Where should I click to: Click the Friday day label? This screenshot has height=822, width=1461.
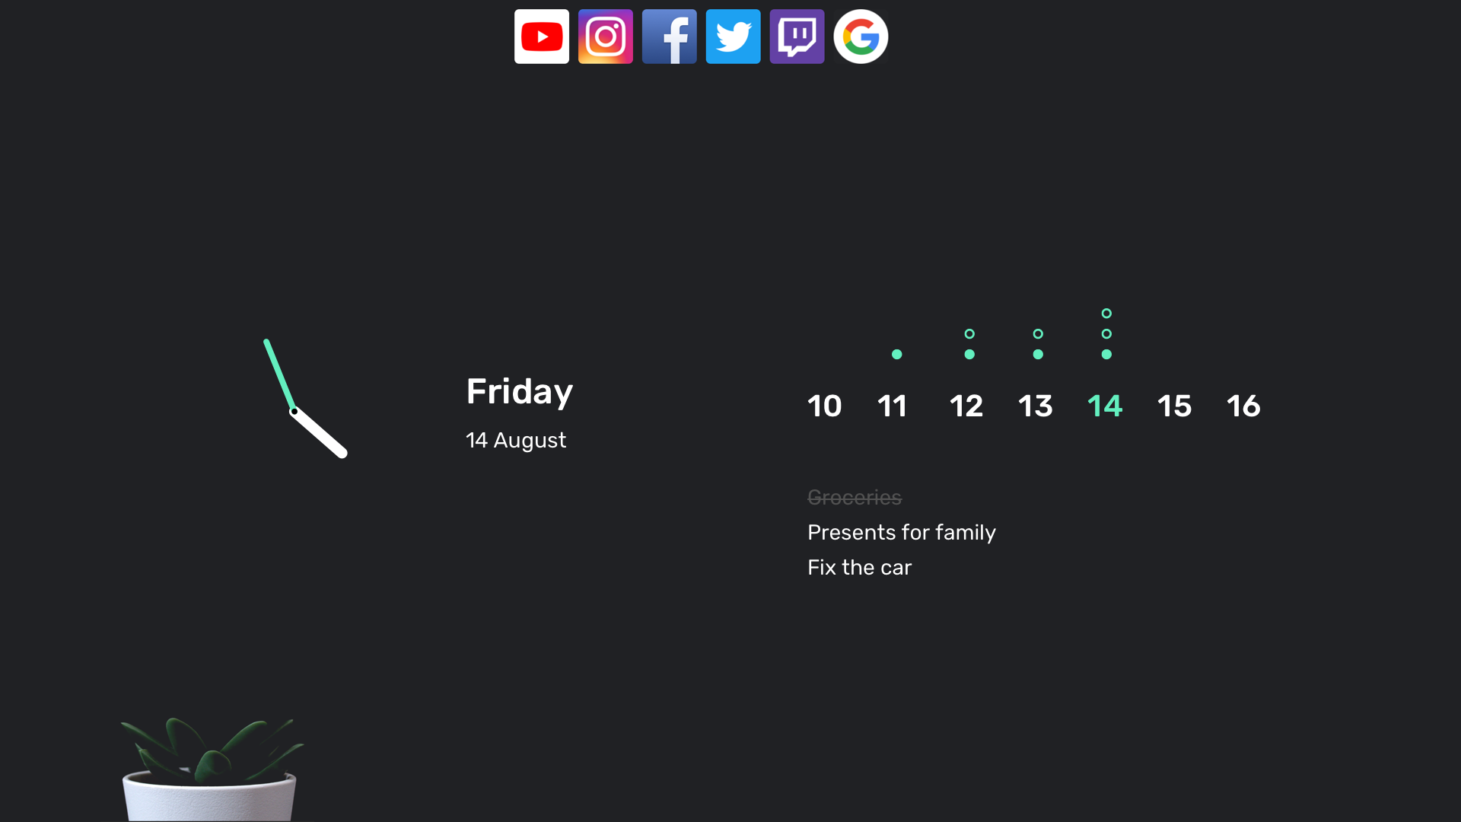pos(520,392)
